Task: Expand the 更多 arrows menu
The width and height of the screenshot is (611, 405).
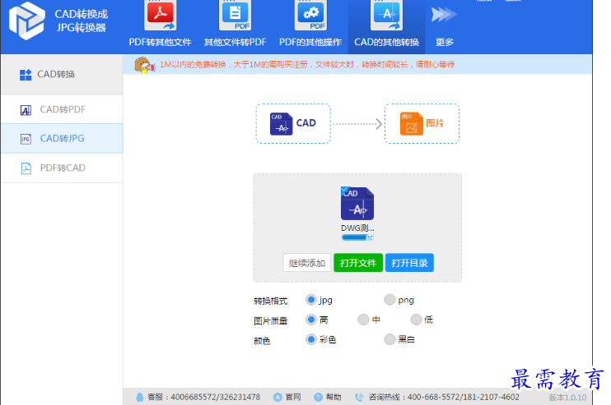Action: tap(444, 15)
